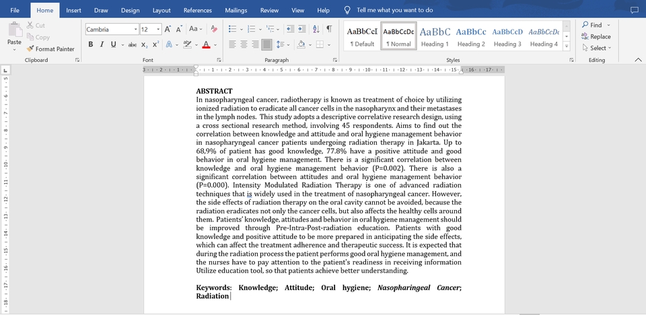The image size is (646, 315).
Task: Switch to the Layout tab
Action: click(161, 10)
